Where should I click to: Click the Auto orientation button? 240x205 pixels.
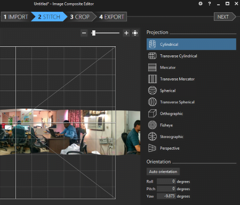tap(163, 171)
